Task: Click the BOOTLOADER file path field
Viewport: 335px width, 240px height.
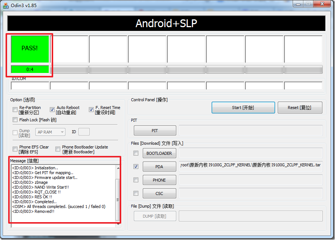Action: coord(251,153)
